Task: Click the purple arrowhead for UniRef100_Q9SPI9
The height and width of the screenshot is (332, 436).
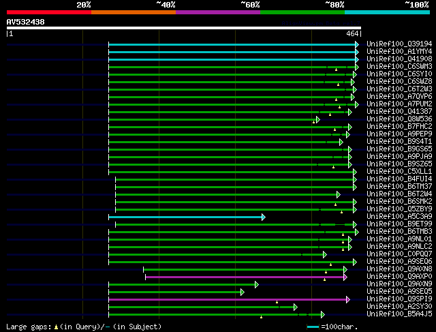Action: (347, 299)
